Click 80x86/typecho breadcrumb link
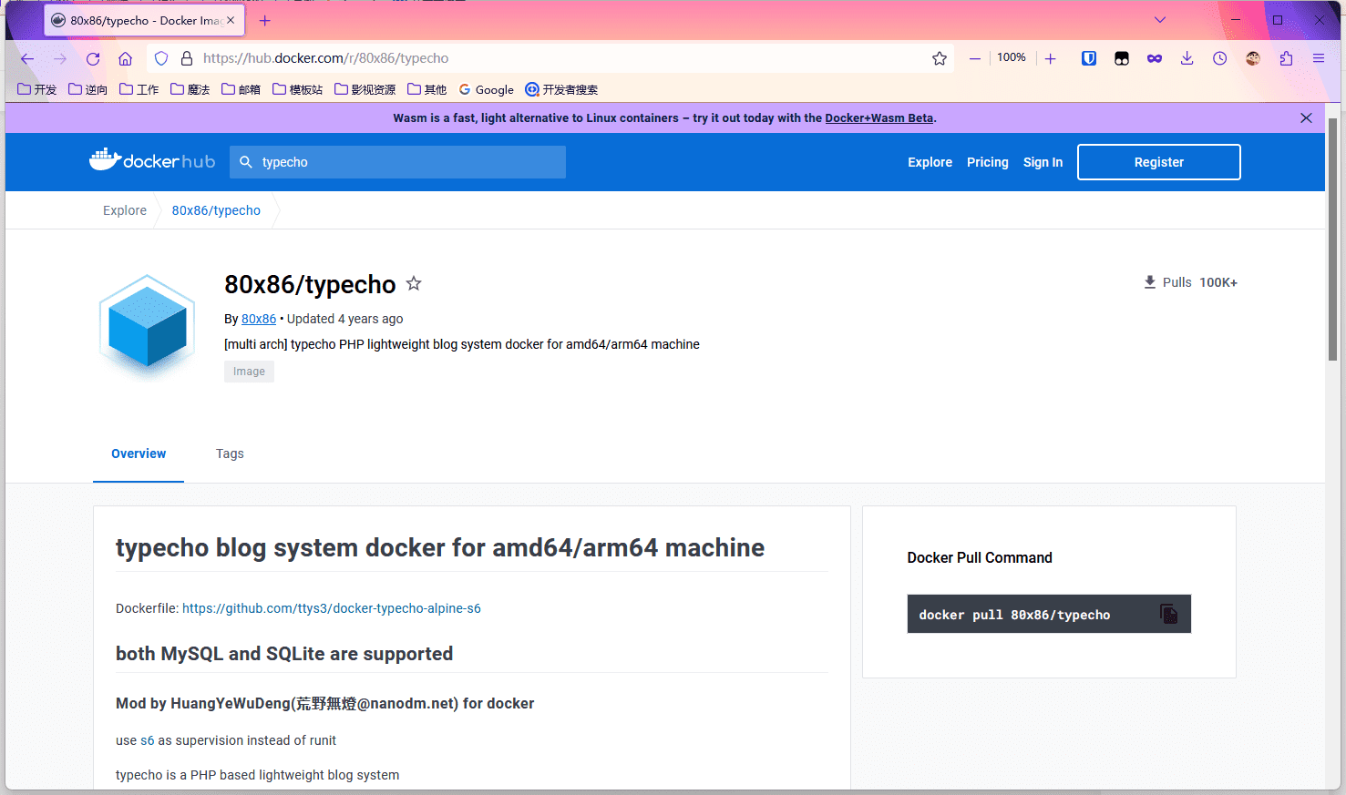The image size is (1346, 795). (x=216, y=210)
